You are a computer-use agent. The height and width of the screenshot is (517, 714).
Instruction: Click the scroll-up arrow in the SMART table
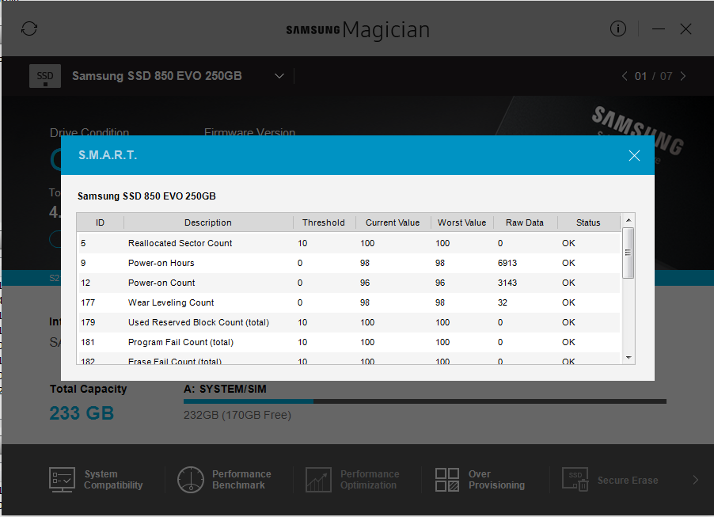point(629,220)
